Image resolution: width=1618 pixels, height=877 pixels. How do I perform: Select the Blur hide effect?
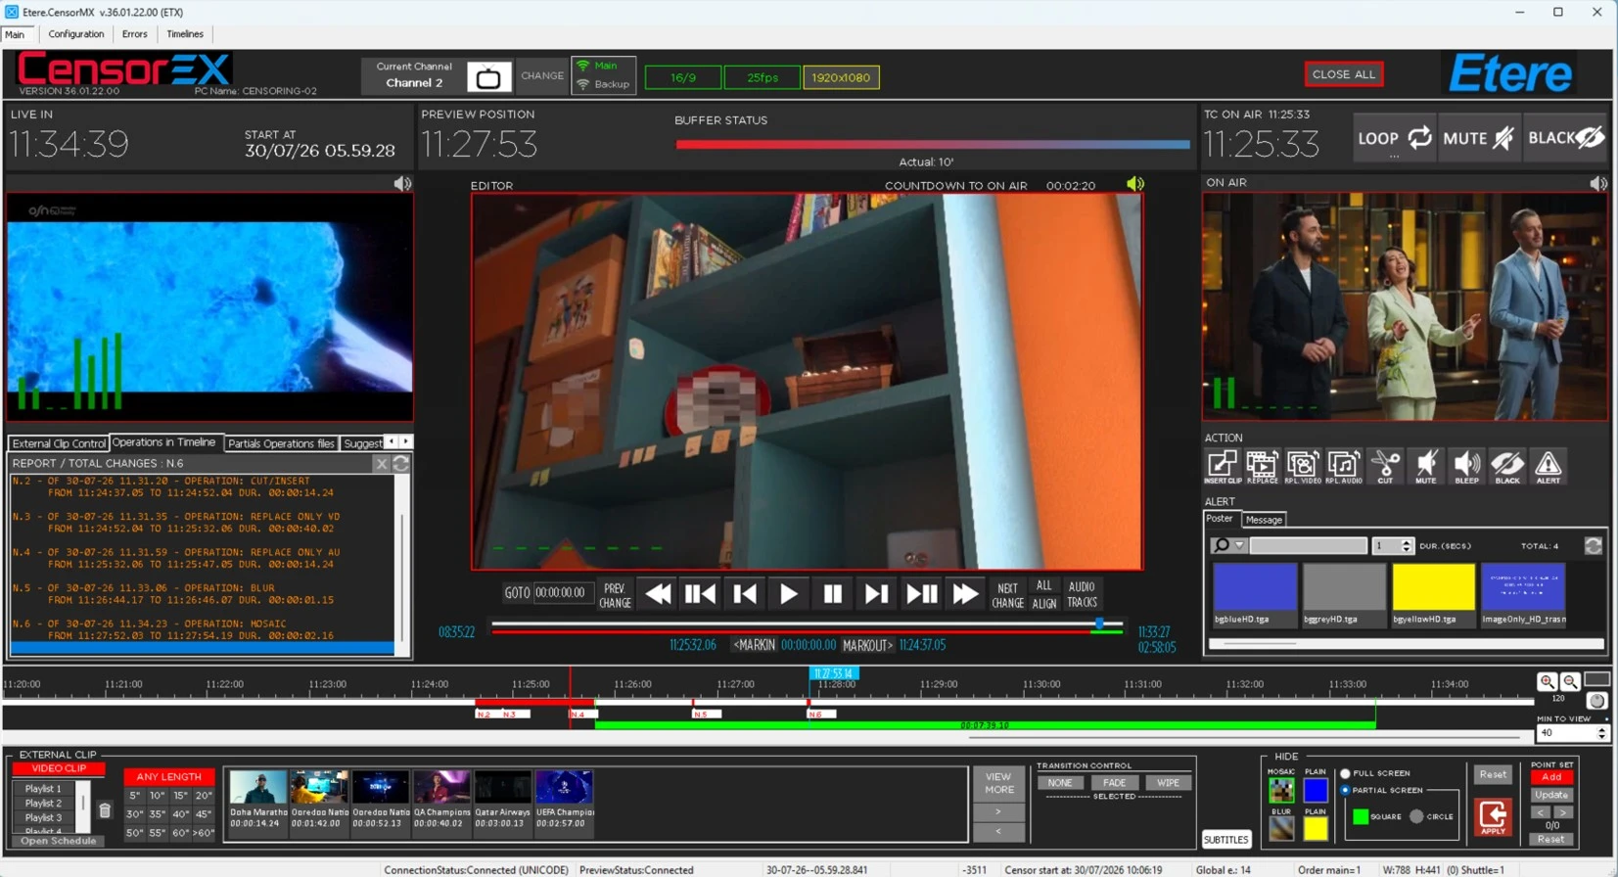click(1281, 828)
